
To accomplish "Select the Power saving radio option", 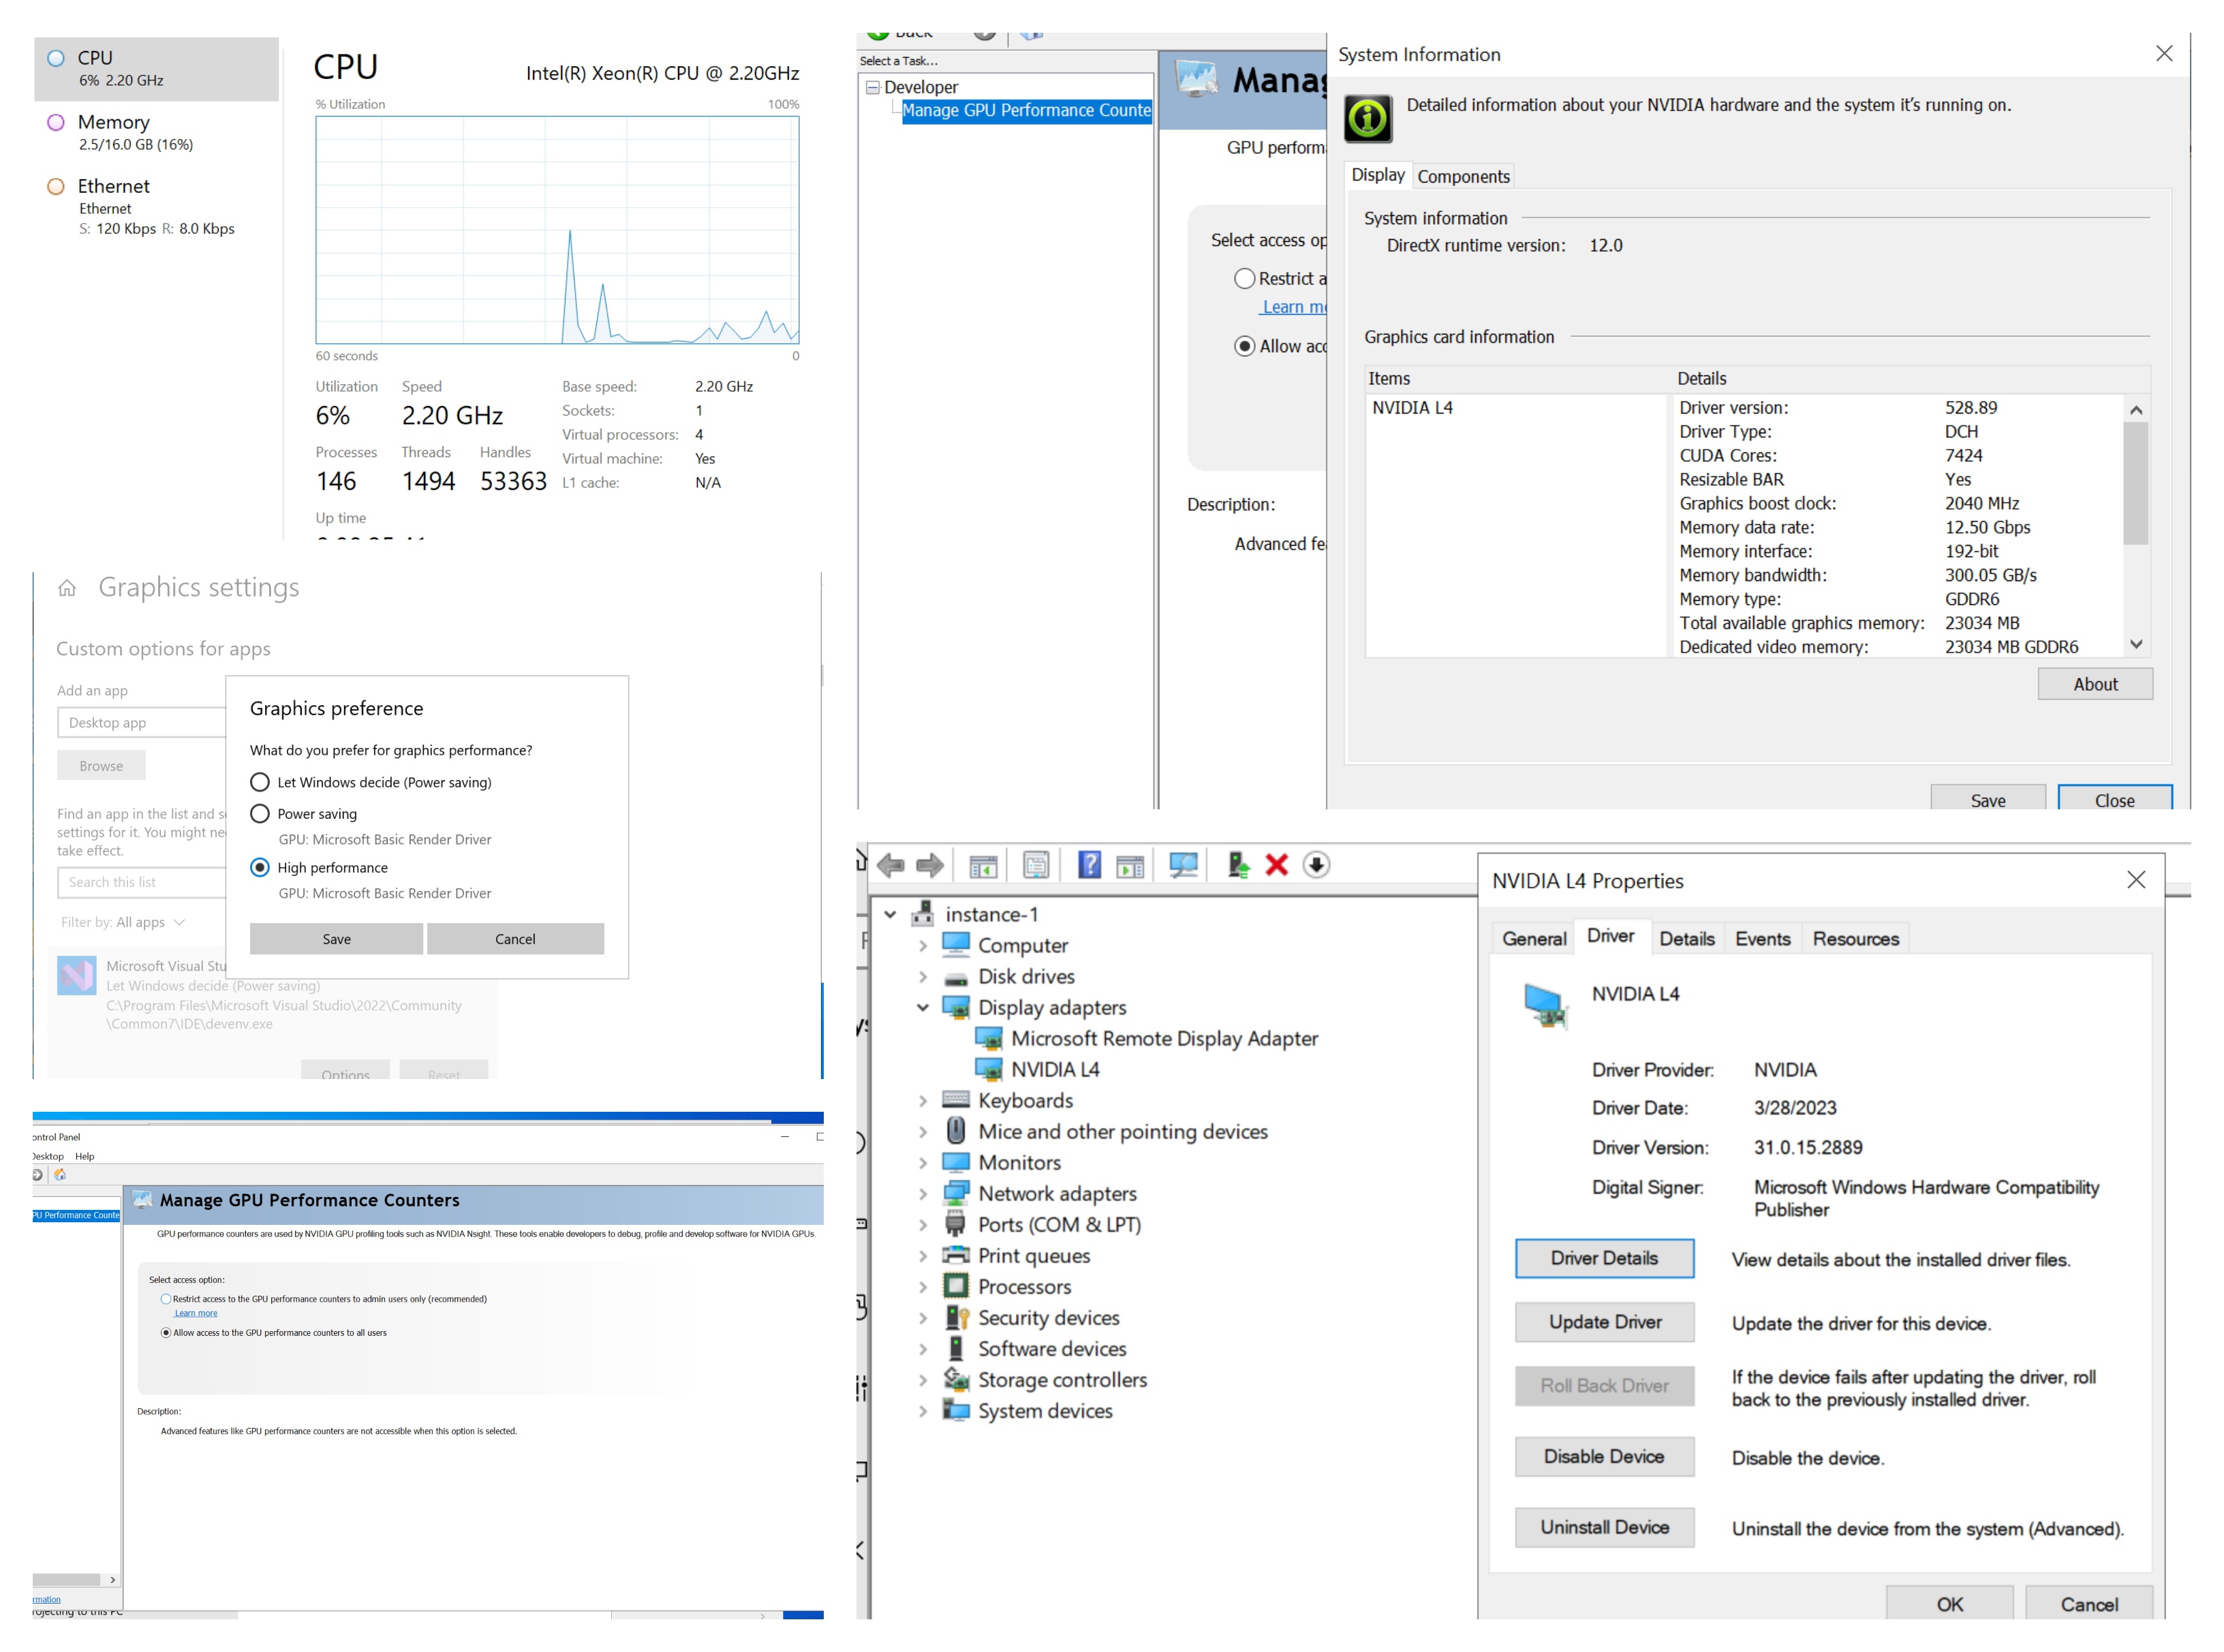I will [x=260, y=814].
